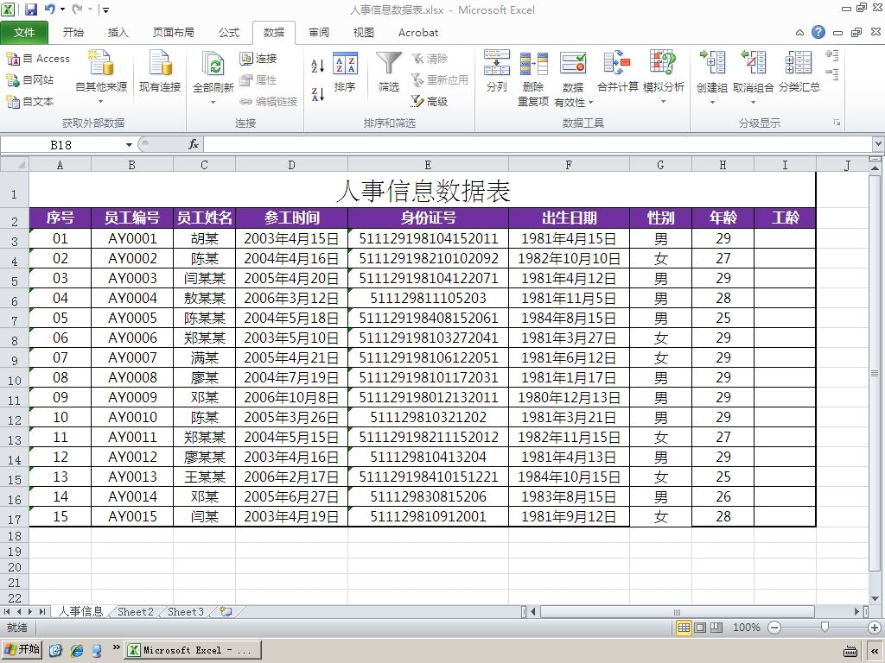The height and width of the screenshot is (663, 885).
Task: Click the show detail icon in 分级显示
Action: coord(832,56)
